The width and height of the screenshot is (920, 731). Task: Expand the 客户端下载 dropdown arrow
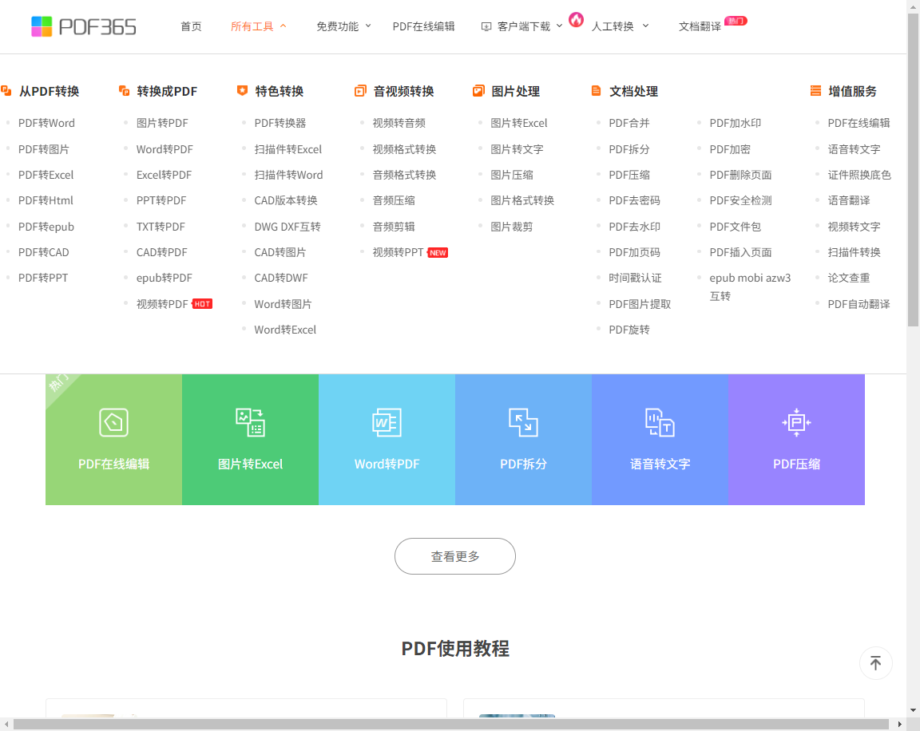(559, 26)
